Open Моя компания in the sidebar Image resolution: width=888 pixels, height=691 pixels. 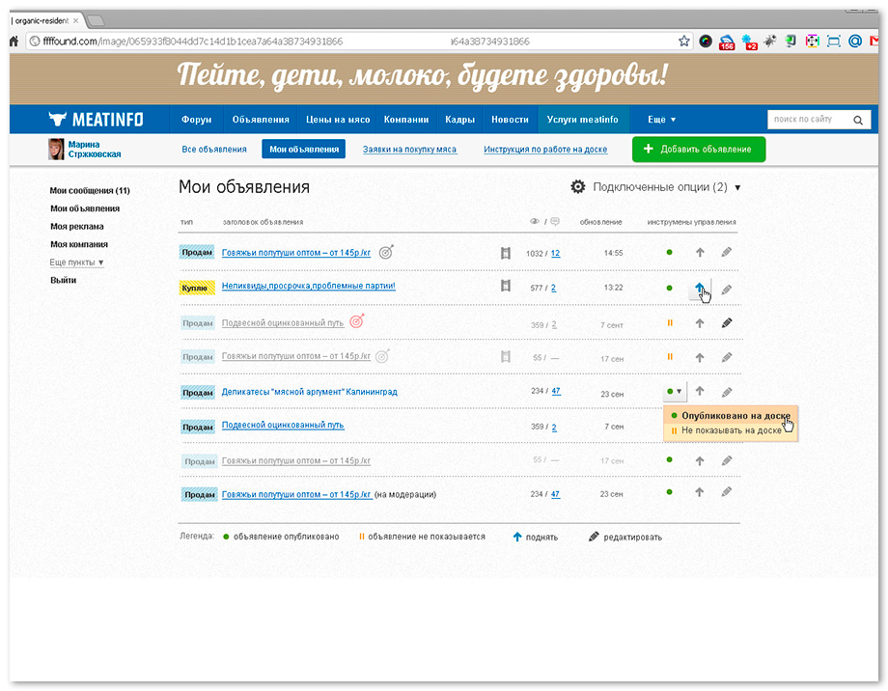[79, 244]
